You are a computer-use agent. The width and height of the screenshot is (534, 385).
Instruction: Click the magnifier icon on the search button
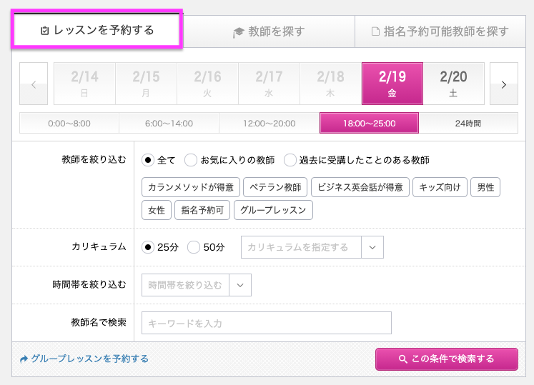coord(403,359)
